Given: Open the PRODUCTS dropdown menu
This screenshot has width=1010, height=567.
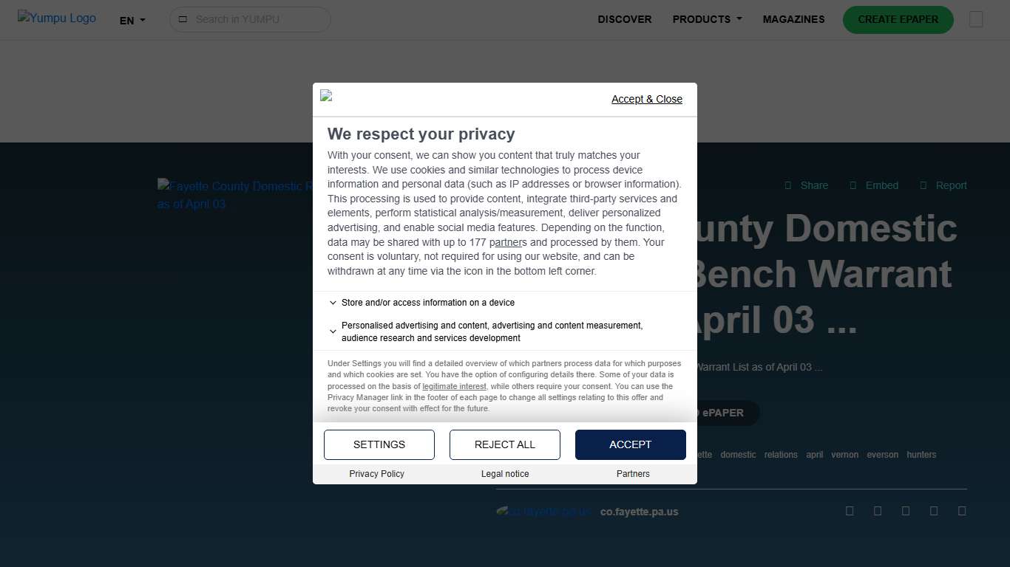Looking at the screenshot, I should point(707,19).
